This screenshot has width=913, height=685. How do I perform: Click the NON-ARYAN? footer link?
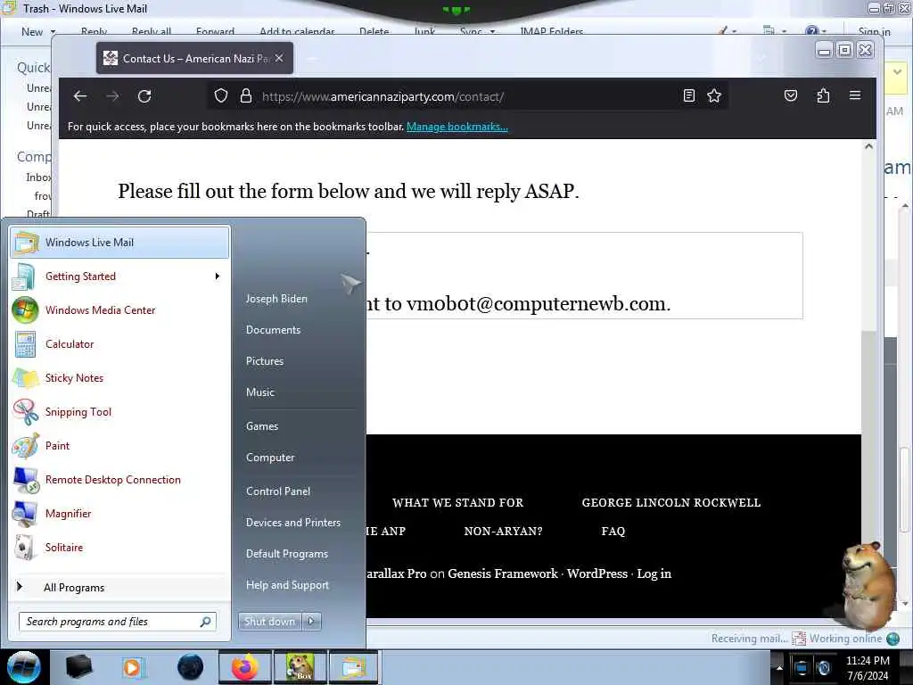[503, 532]
